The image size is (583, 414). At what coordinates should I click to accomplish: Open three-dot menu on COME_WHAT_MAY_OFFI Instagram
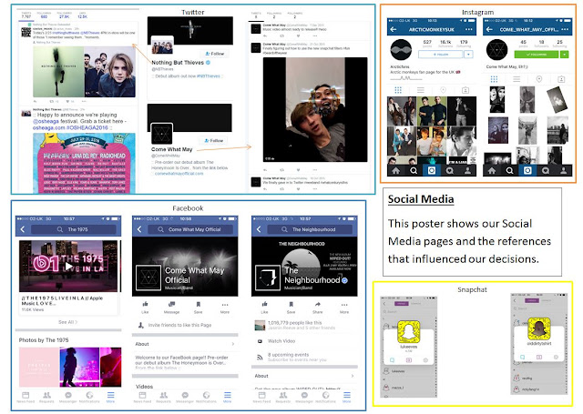point(565,29)
